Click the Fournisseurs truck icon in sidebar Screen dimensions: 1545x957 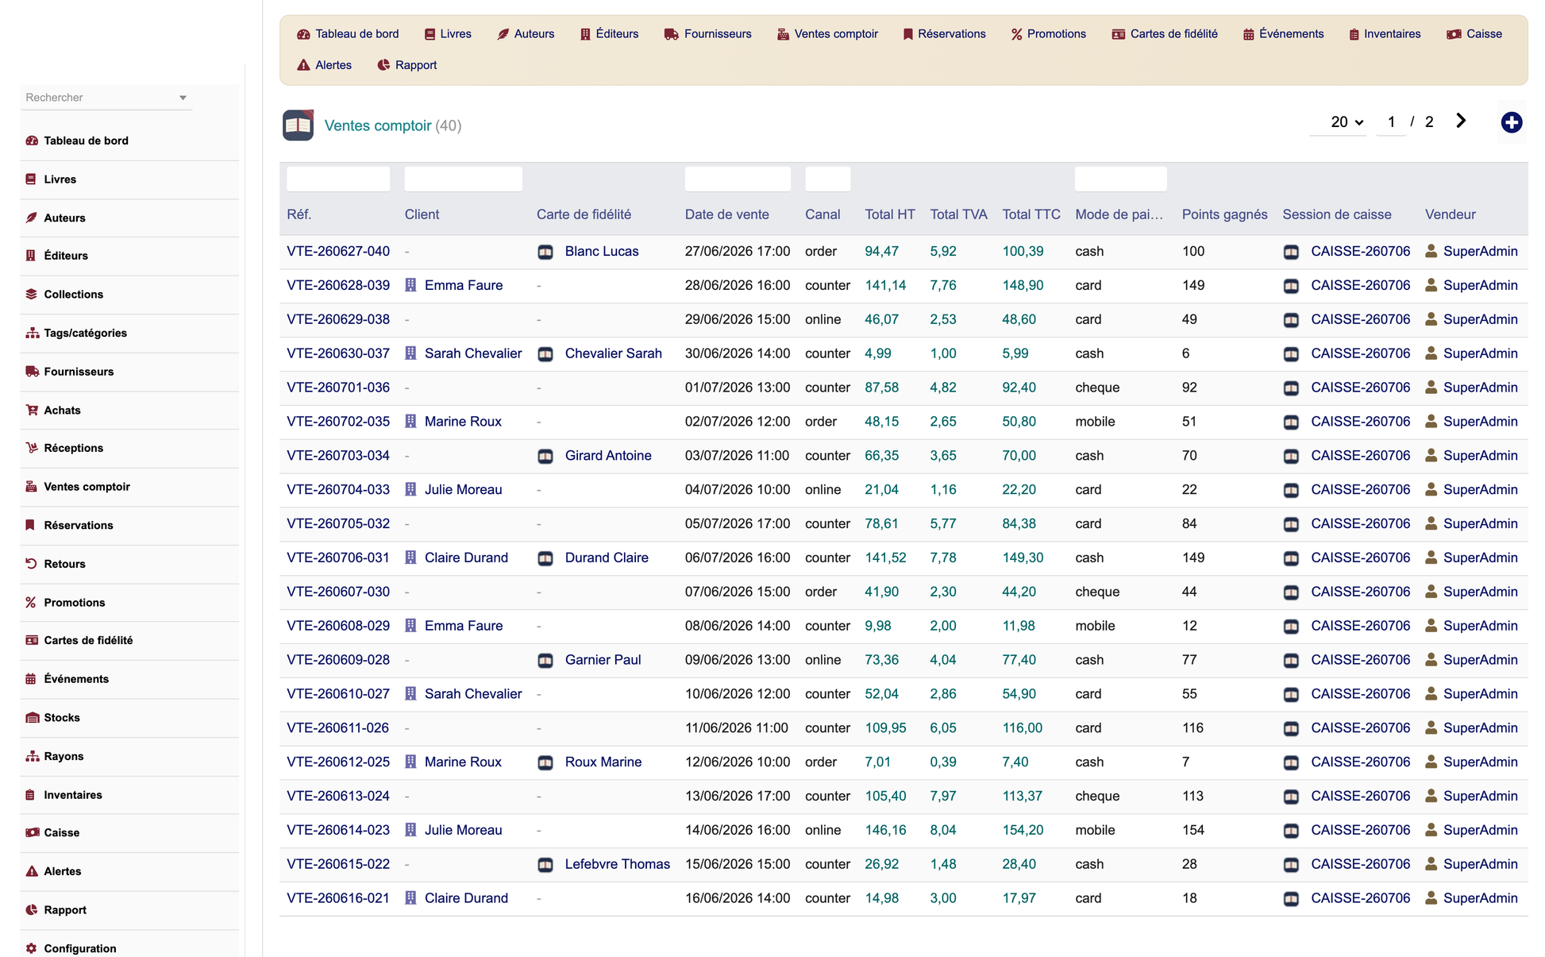click(x=33, y=372)
